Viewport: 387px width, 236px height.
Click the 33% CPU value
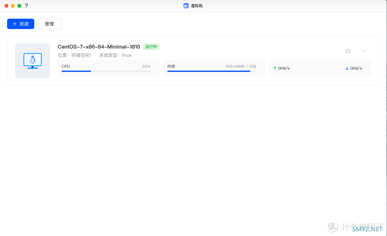(146, 66)
